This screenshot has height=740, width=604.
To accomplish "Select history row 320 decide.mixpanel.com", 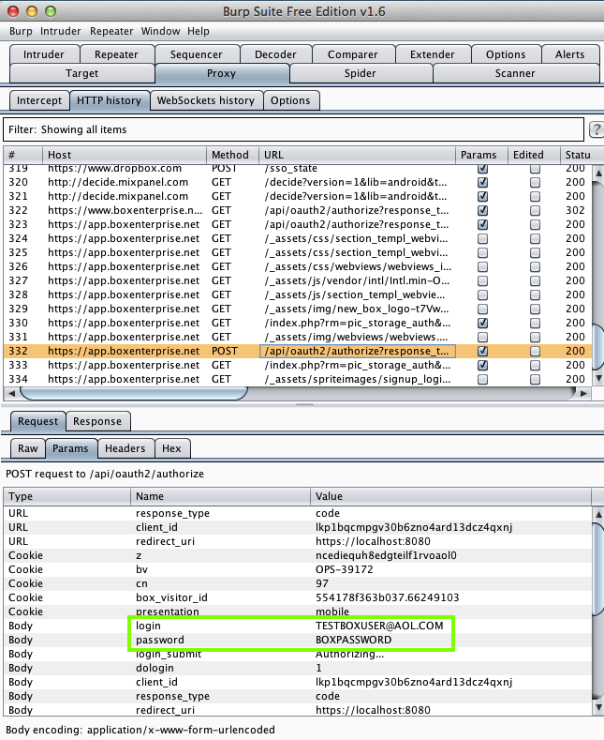I will pyautogui.click(x=298, y=182).
